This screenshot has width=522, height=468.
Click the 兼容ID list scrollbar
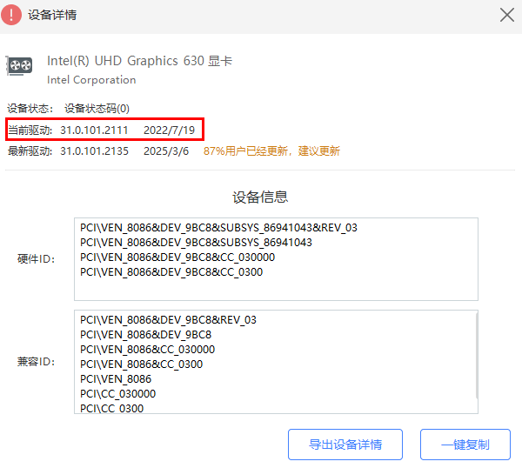pos(477,356)
